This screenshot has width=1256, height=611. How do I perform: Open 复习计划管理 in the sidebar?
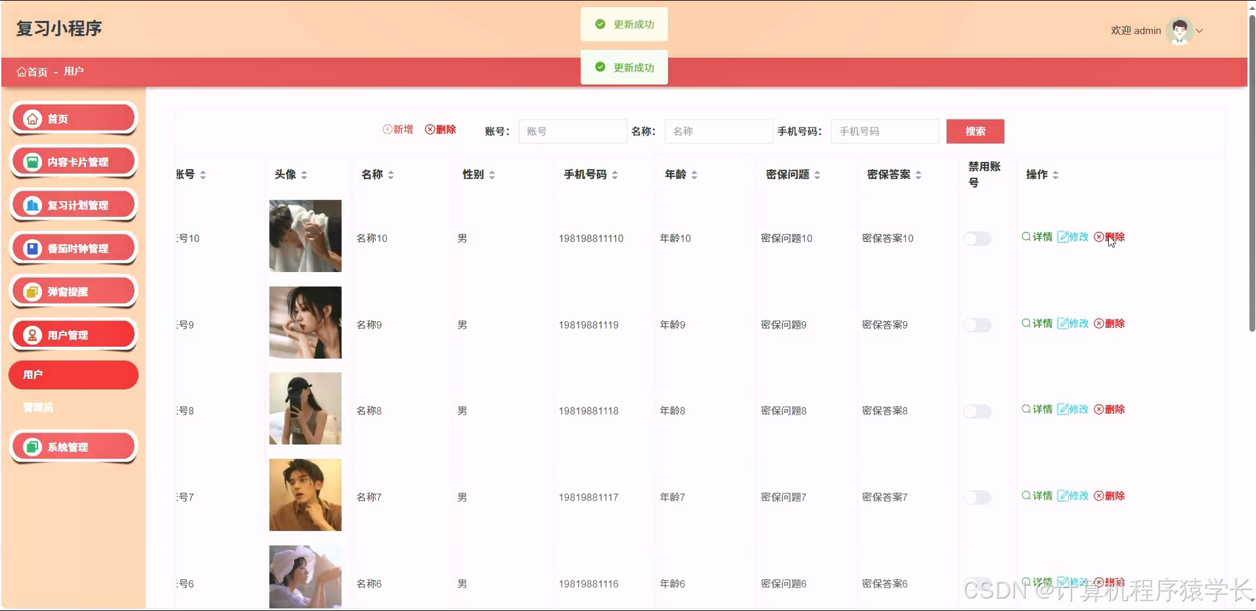(73, 204)
